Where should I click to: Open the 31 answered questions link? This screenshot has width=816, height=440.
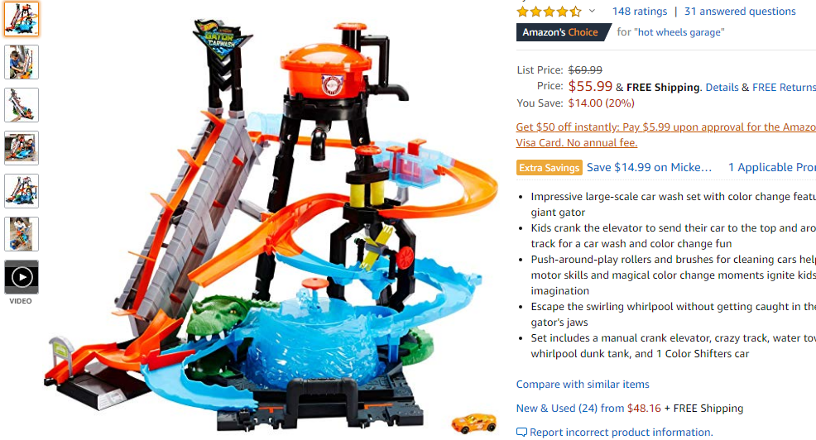(x=740, y=12)
